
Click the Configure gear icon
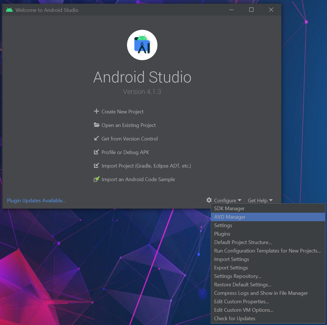click(x=209, y=200)
